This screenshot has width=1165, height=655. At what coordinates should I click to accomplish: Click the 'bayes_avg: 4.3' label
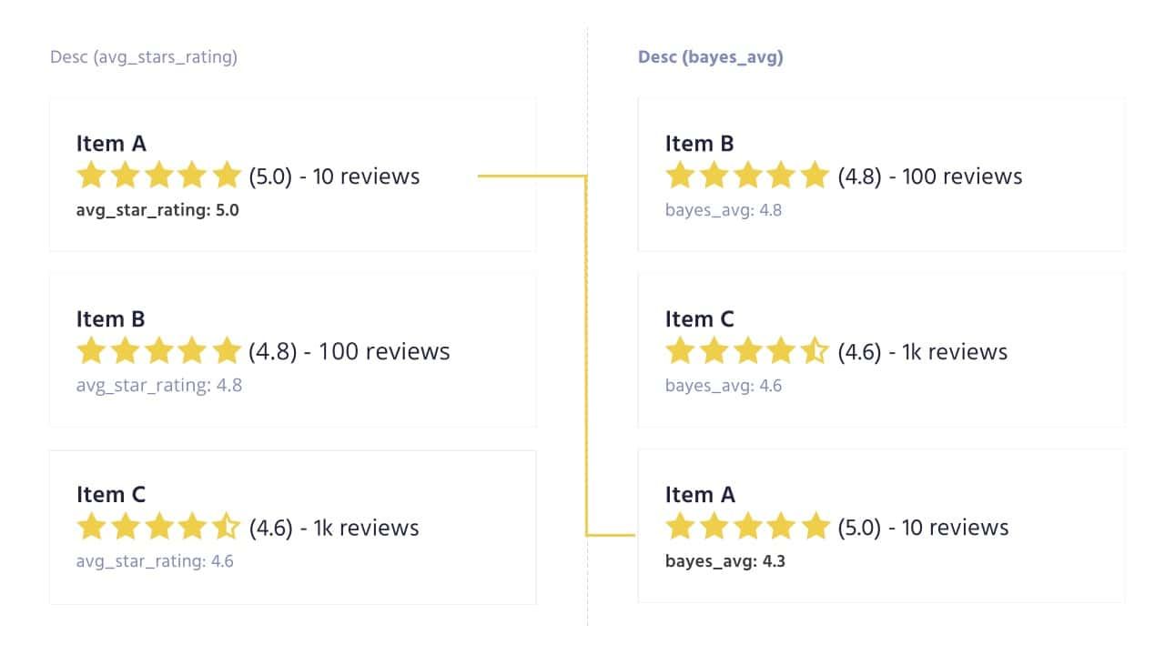[725, 561]
